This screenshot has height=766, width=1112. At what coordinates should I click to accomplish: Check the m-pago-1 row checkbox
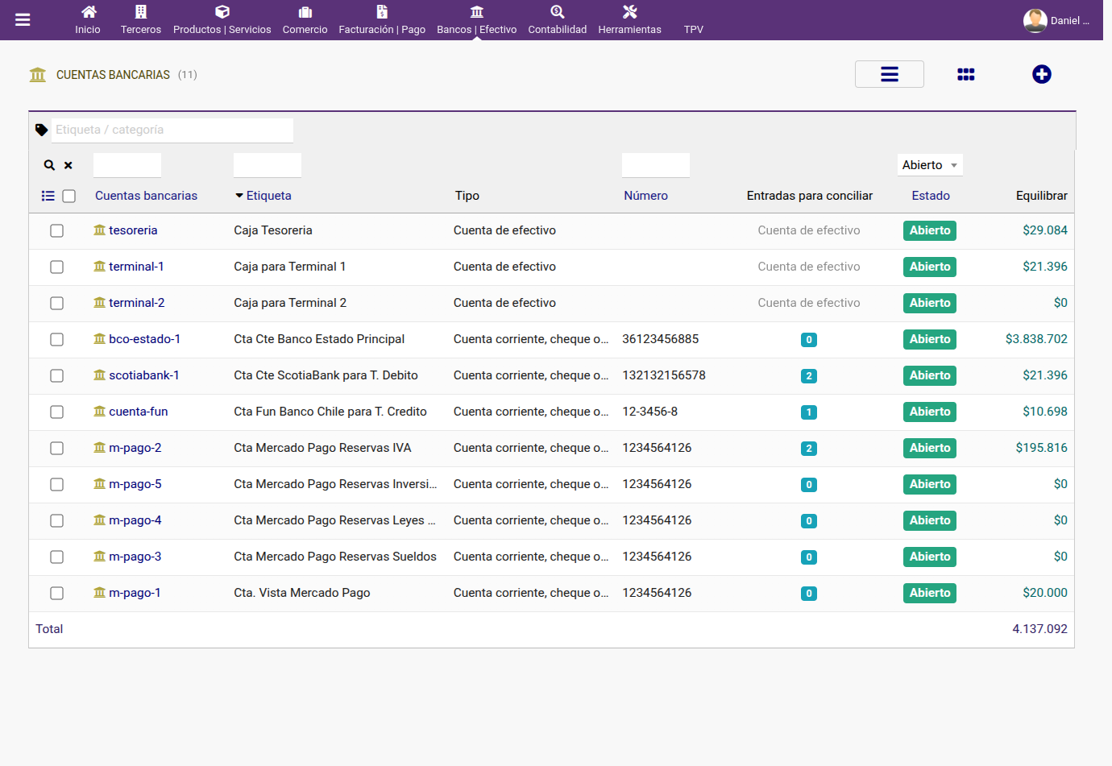click(x=56, y=594)
